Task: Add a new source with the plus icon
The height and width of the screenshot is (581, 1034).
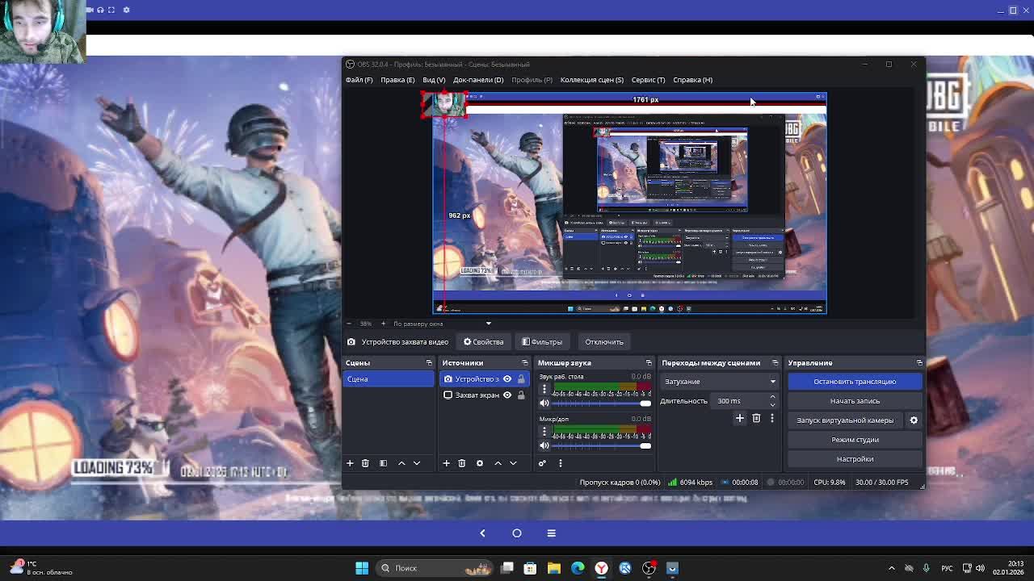Action: coord(446,463)
